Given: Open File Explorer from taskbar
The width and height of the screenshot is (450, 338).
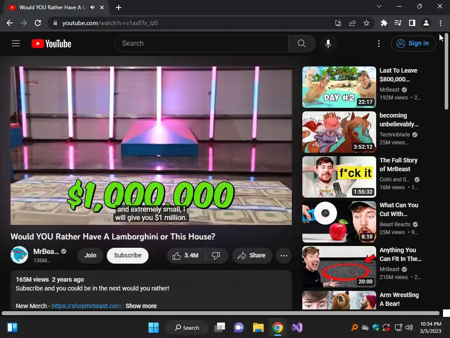Looking at the screenshot, I should [258, 327].
